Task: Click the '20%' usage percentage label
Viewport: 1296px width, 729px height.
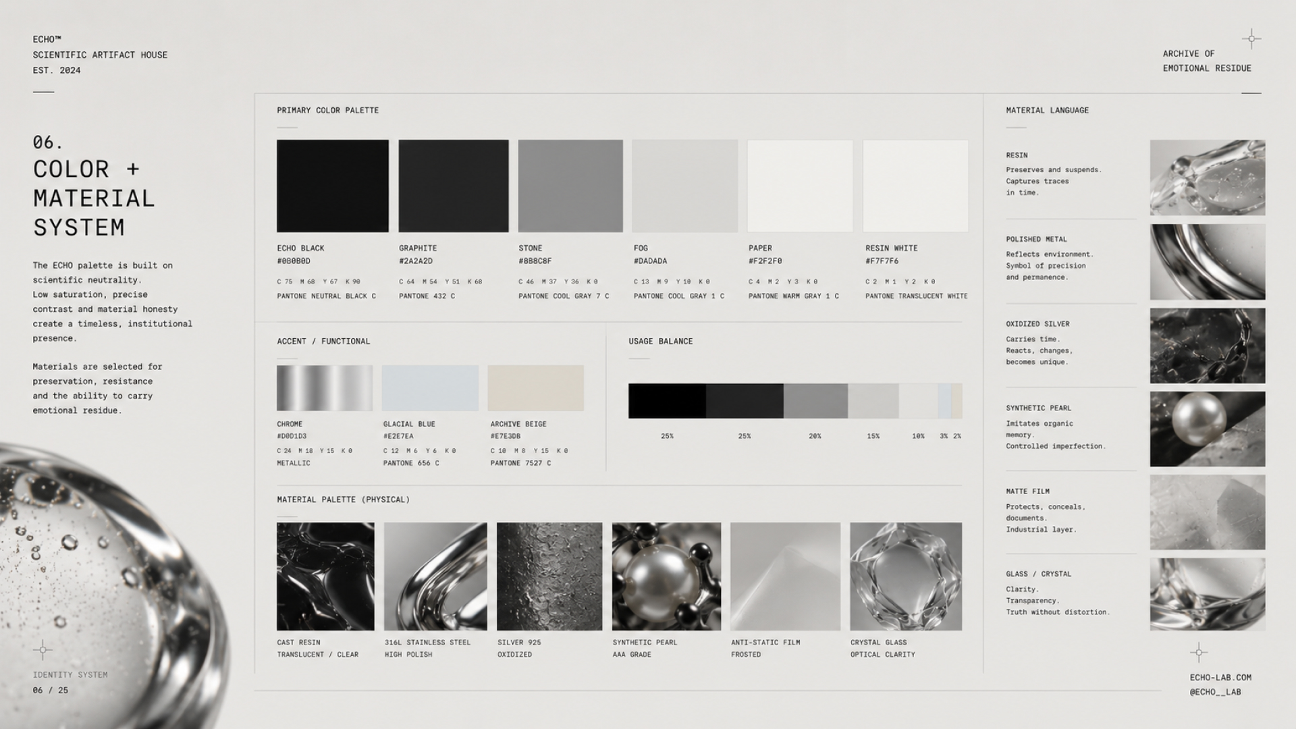Action: point(815,436)
